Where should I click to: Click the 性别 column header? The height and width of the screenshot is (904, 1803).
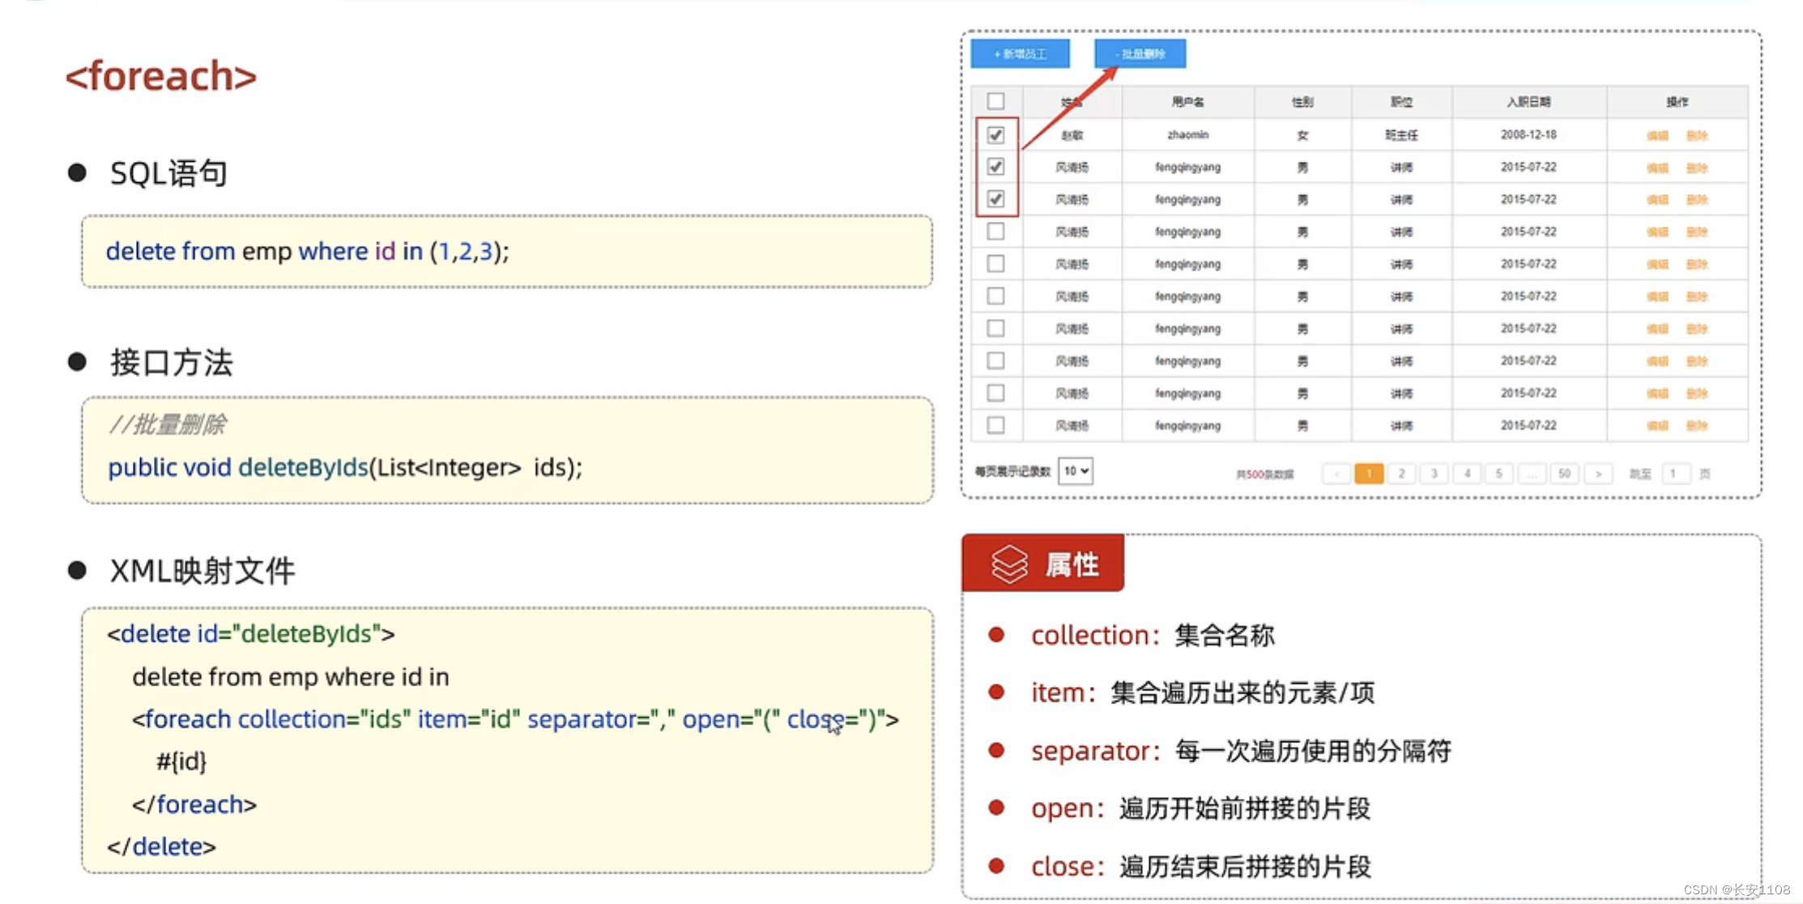pyautogui.click(x=1302, y=102)
